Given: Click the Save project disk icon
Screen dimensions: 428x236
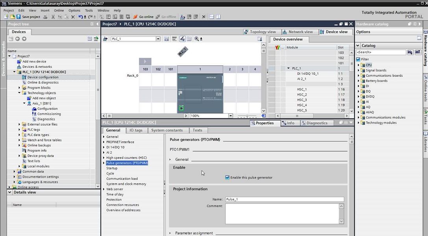Looking at the screenshot, I should point(19,17).
